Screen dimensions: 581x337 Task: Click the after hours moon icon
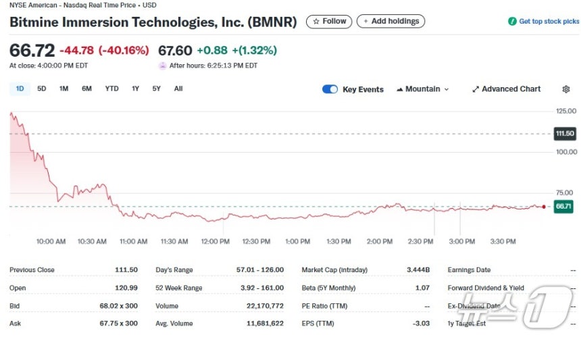(162, 66)
